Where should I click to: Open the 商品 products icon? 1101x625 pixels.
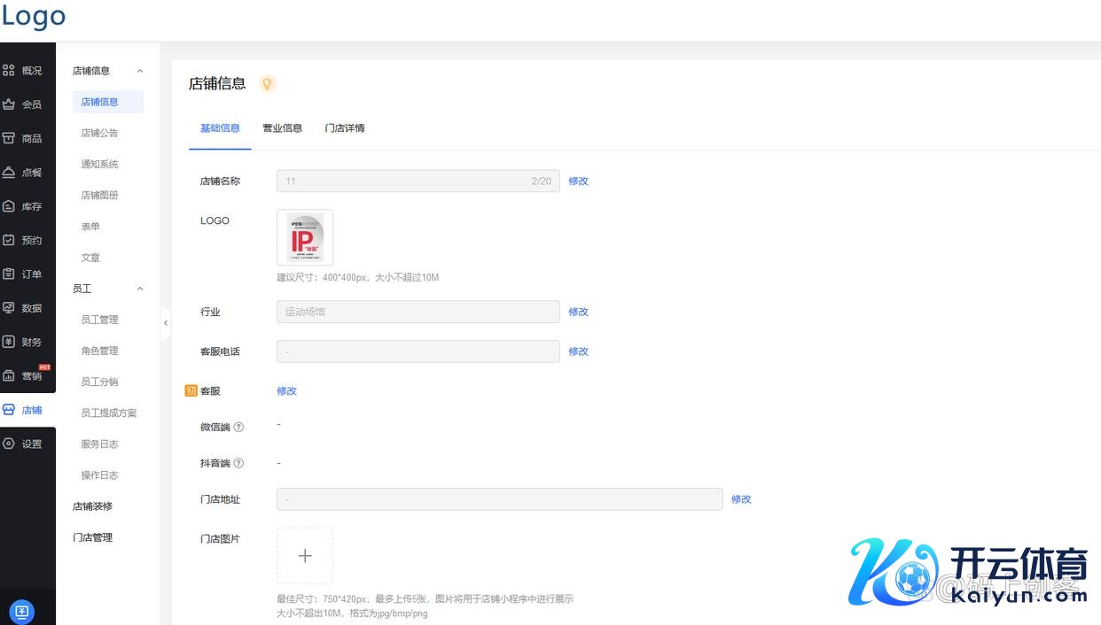tap(9, 138)
